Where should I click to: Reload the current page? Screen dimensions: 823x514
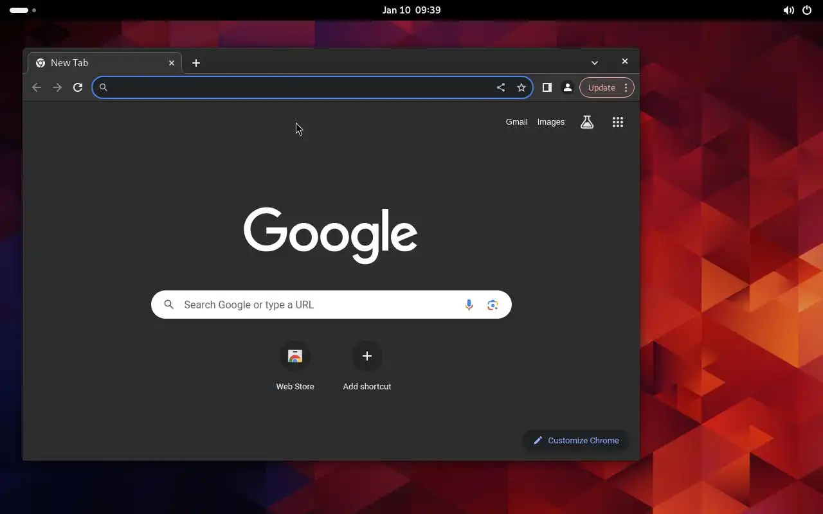[78, 87]
